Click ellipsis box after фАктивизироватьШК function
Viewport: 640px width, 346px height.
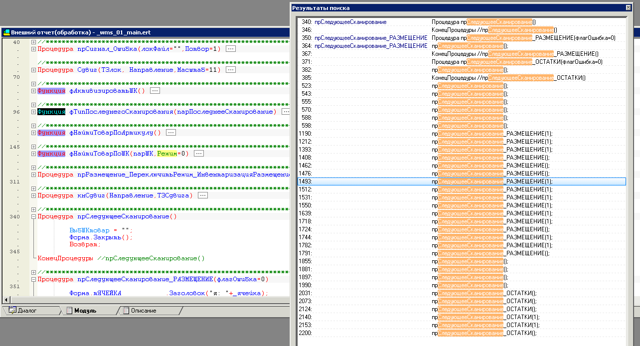(x=155, y=91)
